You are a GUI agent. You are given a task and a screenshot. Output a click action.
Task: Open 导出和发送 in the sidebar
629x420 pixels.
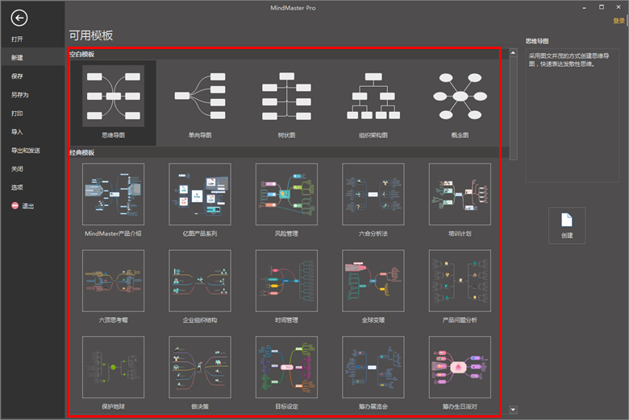(25, 150)
